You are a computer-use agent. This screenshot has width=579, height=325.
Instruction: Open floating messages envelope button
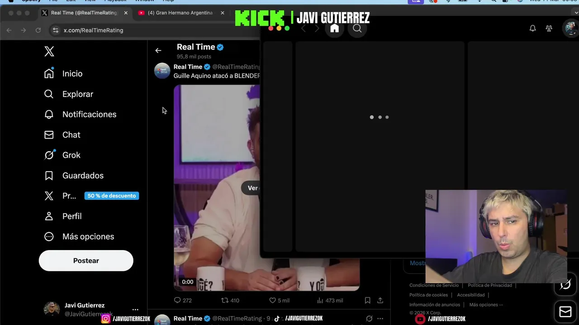coord(565,311)
